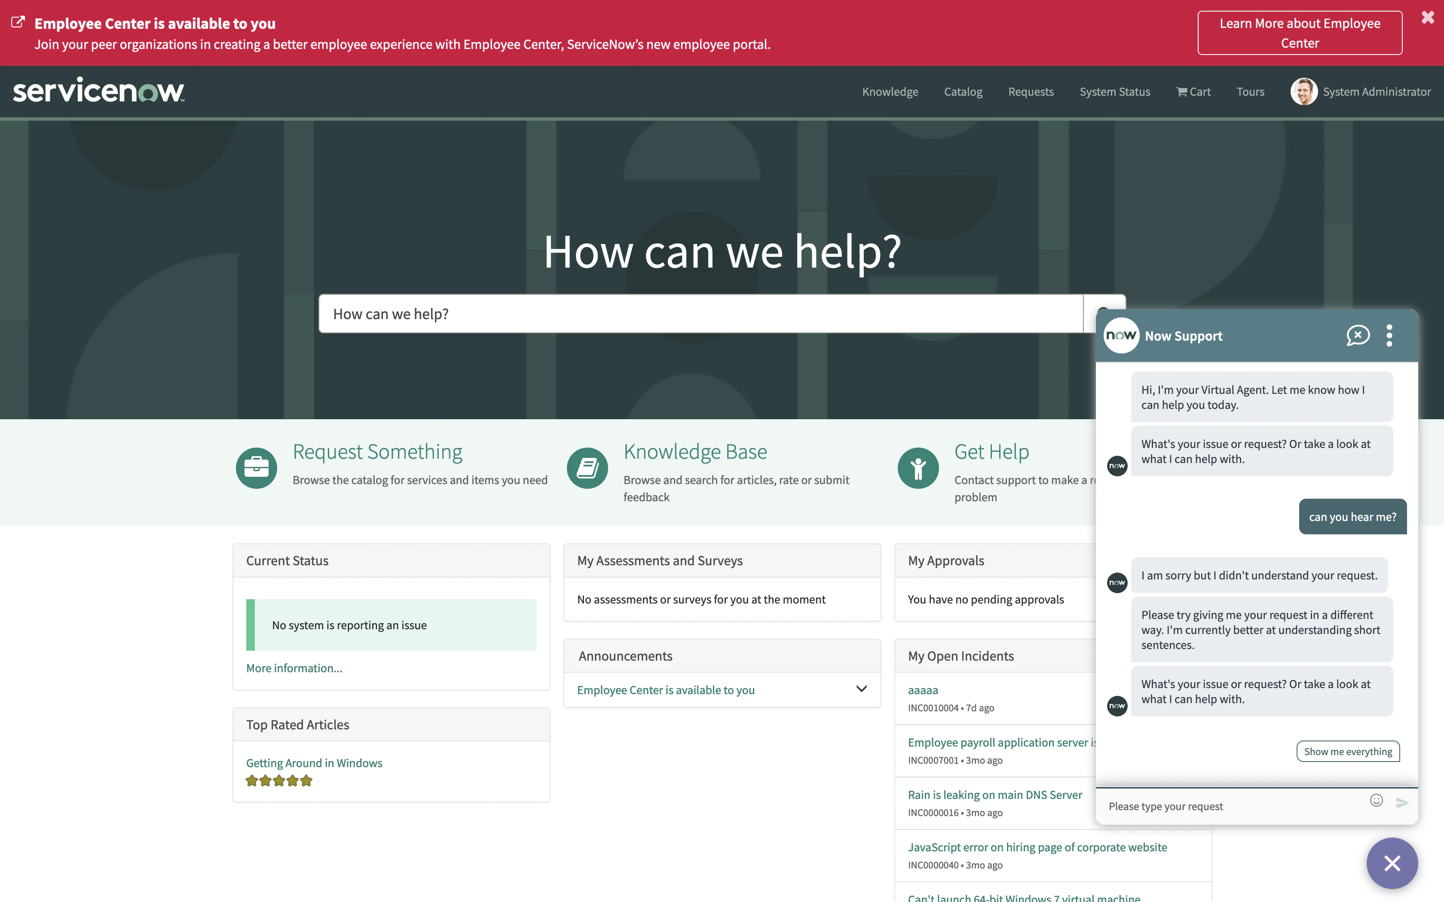Focus the 'How can we help?' search field
Viewport: 1444px width, 902px height.
click(701, 314)
